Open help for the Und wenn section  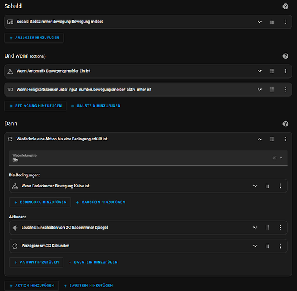(x=285, y=56)
